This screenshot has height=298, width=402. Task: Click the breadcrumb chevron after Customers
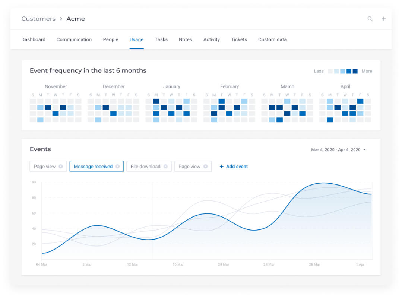coord(61,19)
